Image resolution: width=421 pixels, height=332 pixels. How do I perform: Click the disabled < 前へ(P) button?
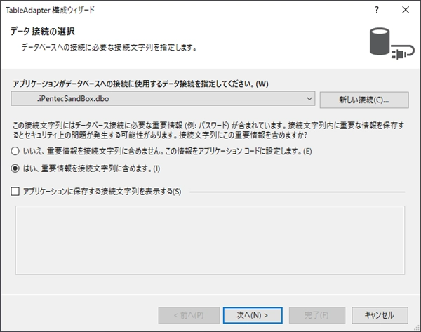point(189,315)
